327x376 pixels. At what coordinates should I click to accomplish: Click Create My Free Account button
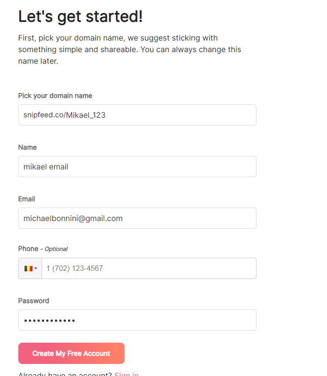pyautogui.click(x=71, y=353)
